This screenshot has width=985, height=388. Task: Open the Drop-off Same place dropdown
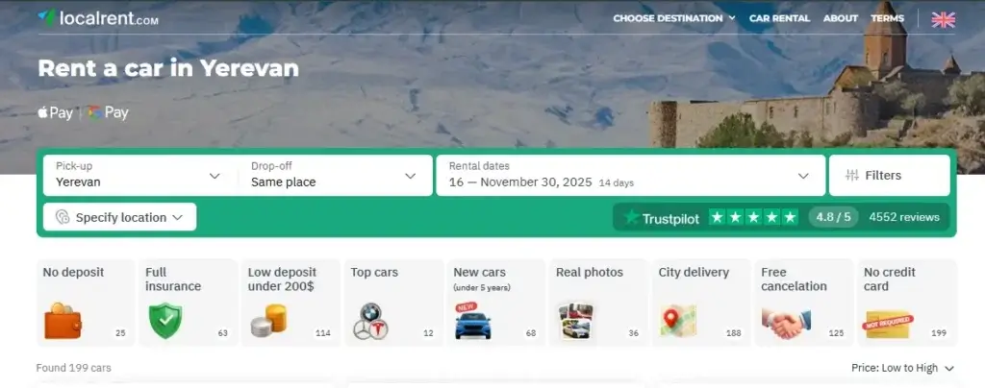coord(336,175)
